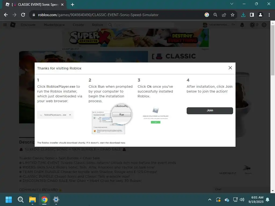Select the CLASSIC EVENT Sonic Speed tab
Viewport: 275px width, 206px height.
[x=34, y=5]
